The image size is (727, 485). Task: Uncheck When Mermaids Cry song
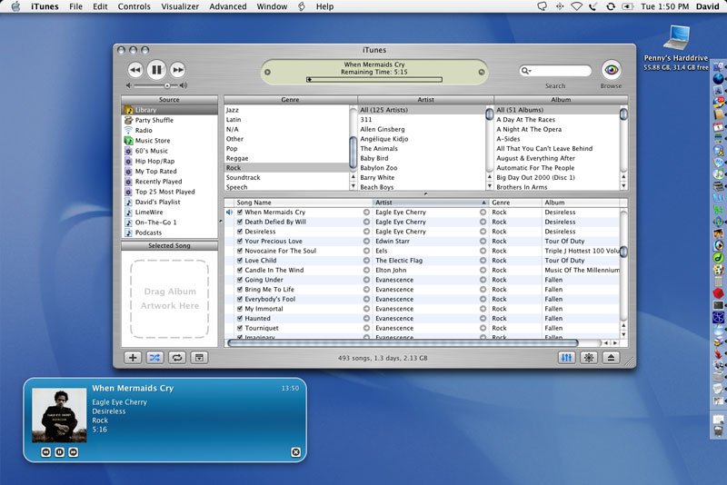(240, 213)
